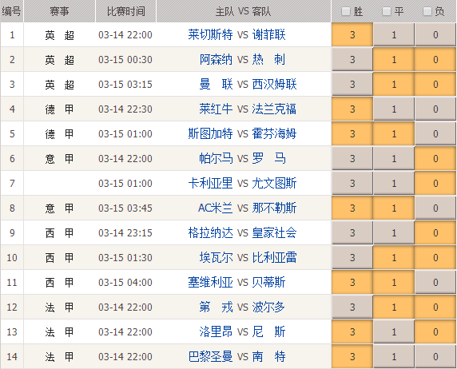
Task: Click the 比赛时间 column header
Action: (125, 11)
